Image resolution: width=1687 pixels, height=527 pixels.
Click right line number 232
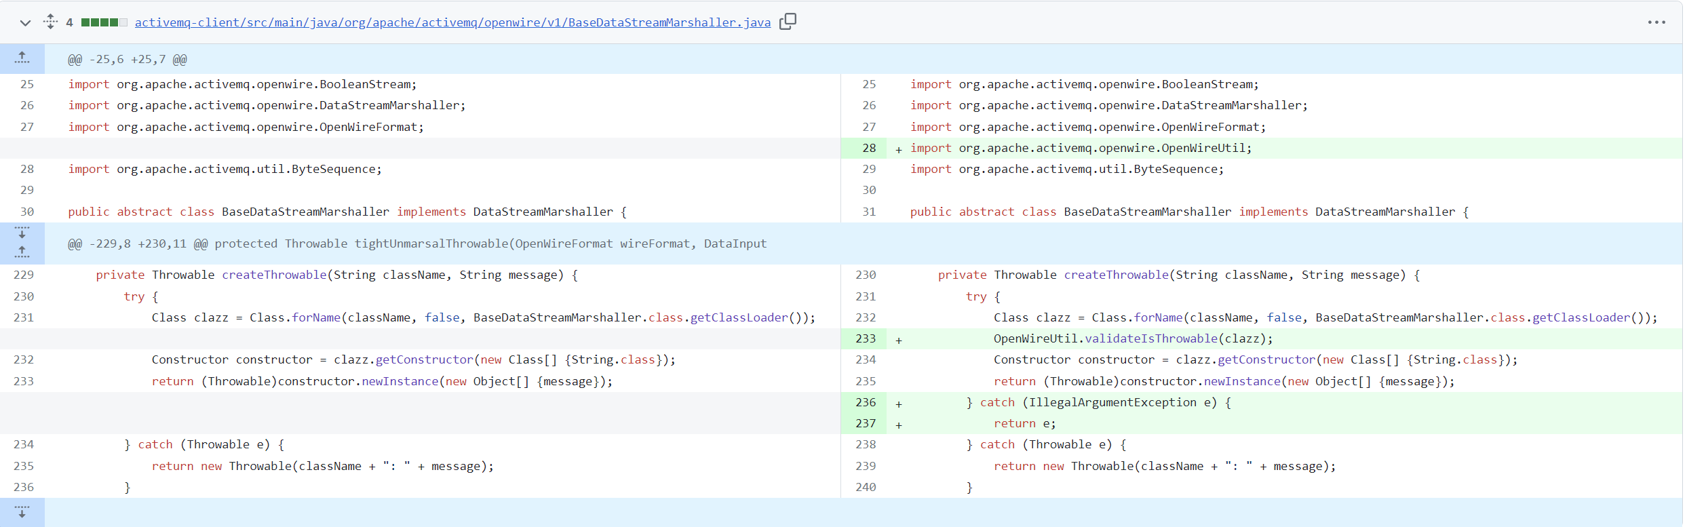coord(866,317)
